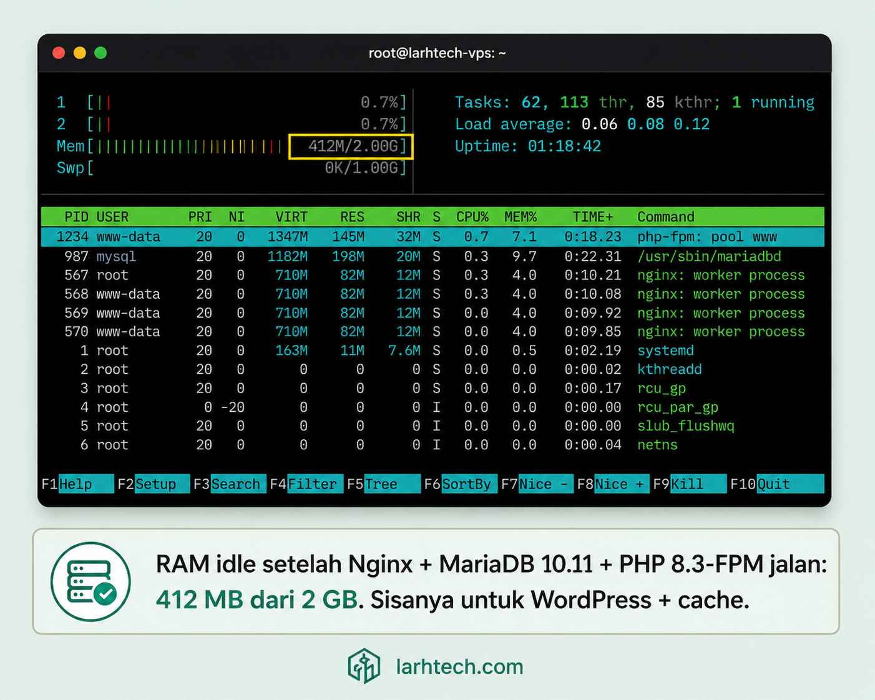Select the systemd process row
Screen dimensions: 875x700
click(x=433, y=351)
